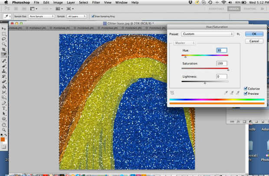Click Cancel in the Hue/Saturation dialog
This screenshot has height=176, width=269.
[254, 41]
